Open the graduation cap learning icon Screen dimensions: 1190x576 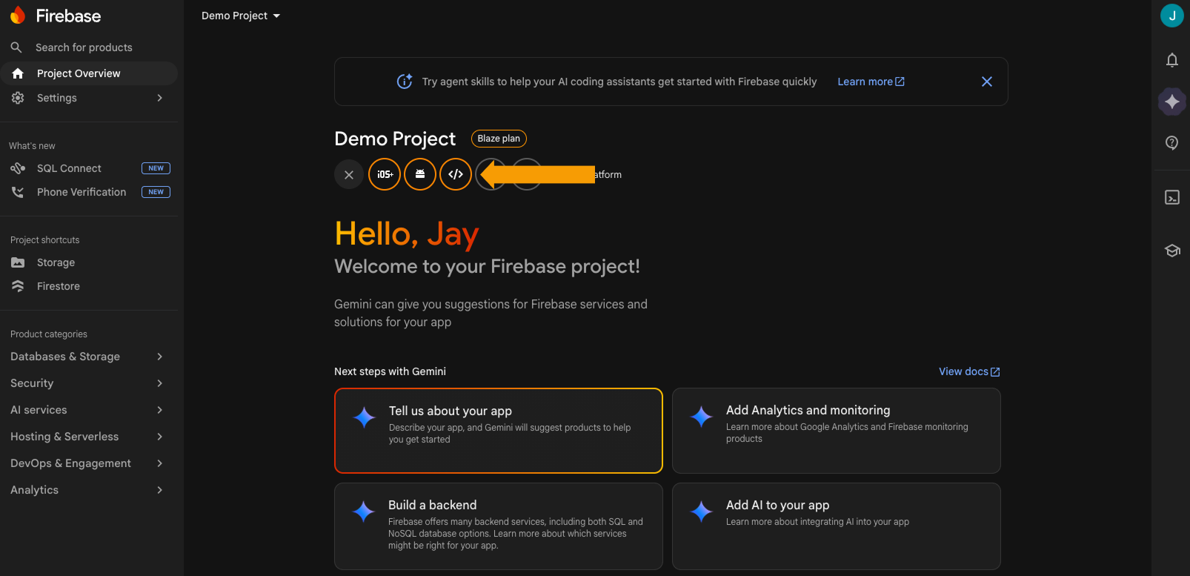pyautogui.click(x=1171, y=251)
